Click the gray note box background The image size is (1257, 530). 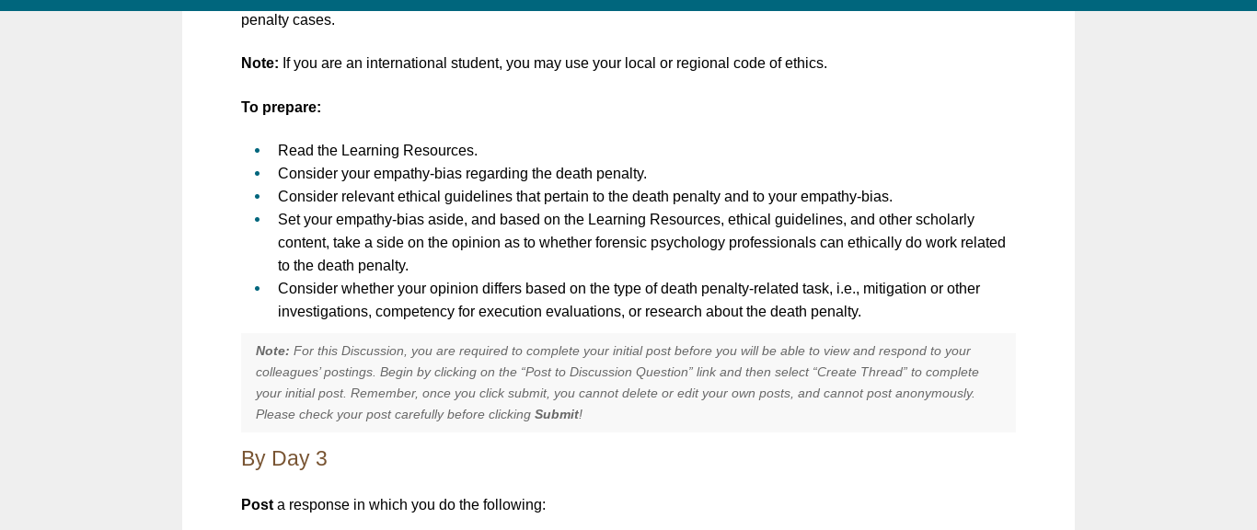(628, 383)
